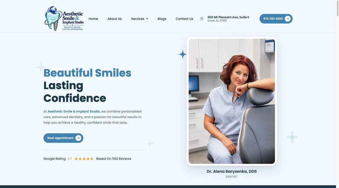The width and height of the screenshot is (339, 188).
Task: Click the 600 Mt Pleasant Ave address
Action: point(228,17)
